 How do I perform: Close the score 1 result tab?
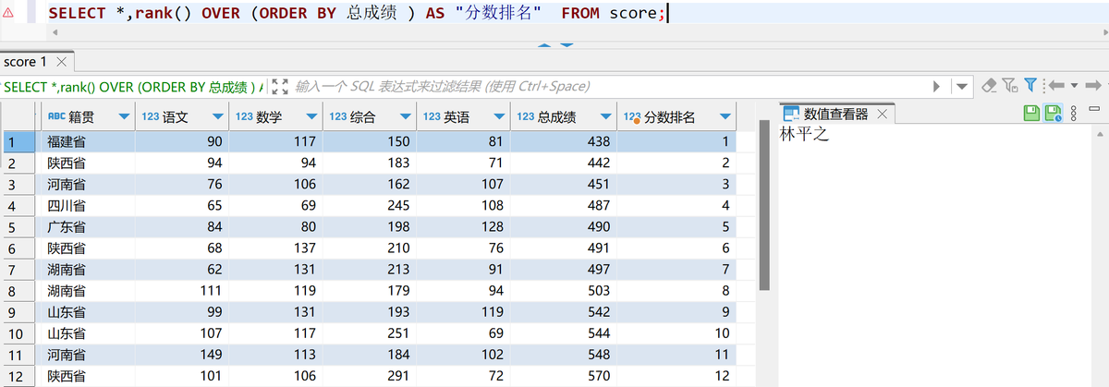tap(62, 62)
